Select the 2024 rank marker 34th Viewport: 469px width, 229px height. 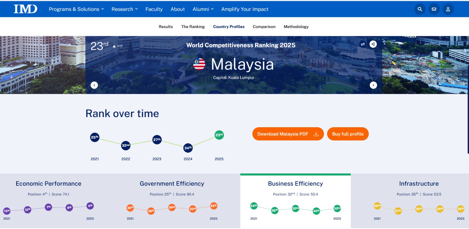[188, 148]
